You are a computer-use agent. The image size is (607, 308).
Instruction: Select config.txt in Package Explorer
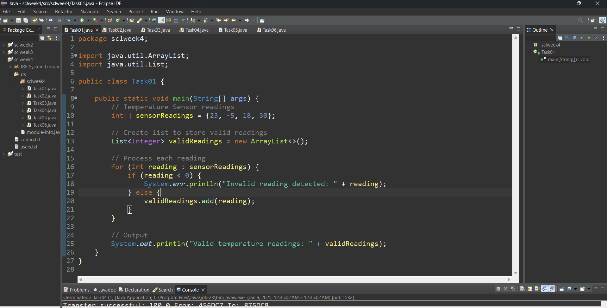(30, 140)
